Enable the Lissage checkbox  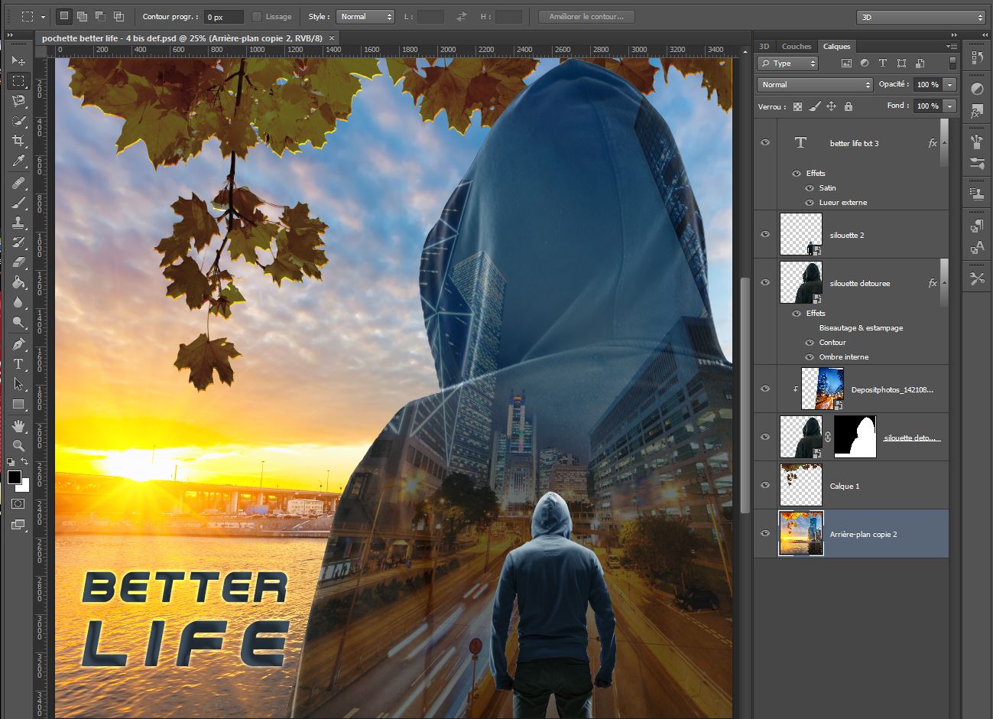click(x=257, y=17)
